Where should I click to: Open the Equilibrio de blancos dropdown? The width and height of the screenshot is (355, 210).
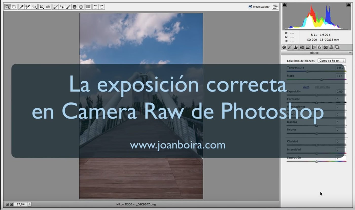click(332, 61)
